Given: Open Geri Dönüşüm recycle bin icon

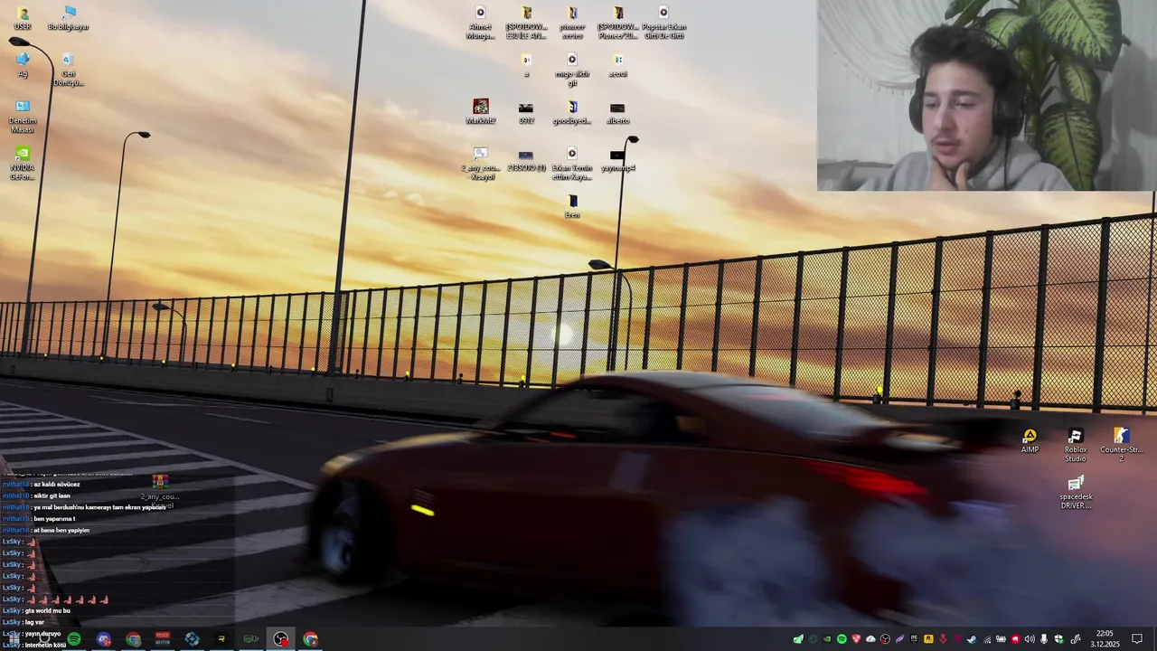Looking at the screenshot, I should click(69, 70).
